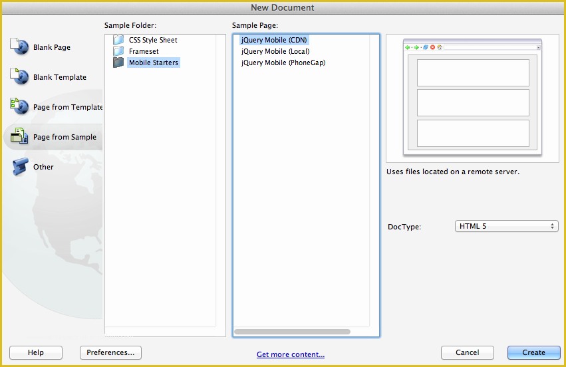
Task: Click the Blank Template icon
Action: point(19,76)
